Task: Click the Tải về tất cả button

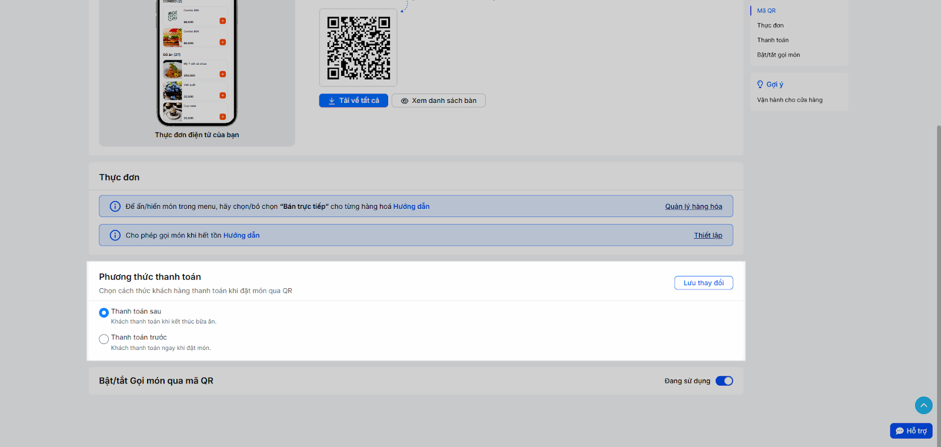Action: 353,101
